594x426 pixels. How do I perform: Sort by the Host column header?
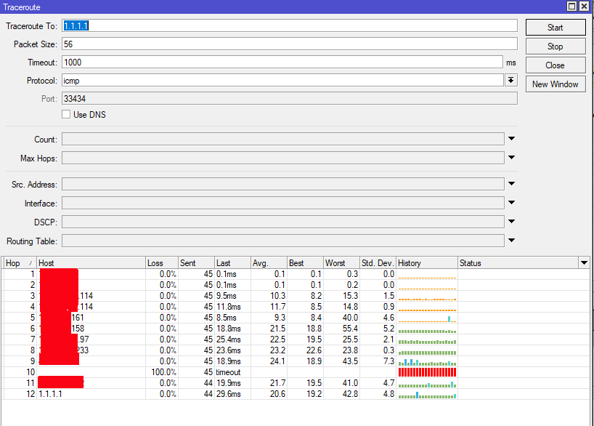91,263
